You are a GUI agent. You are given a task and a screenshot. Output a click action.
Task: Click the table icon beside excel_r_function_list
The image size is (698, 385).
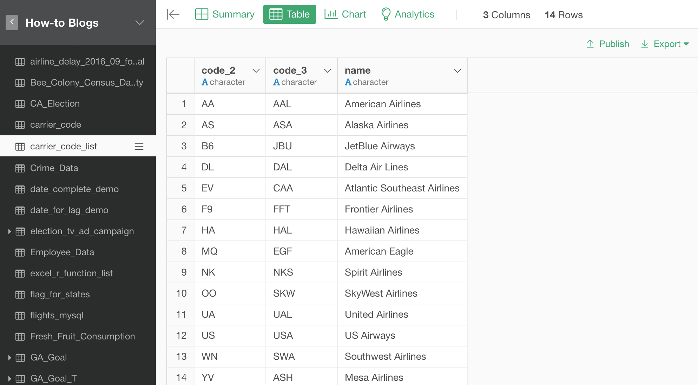tap(20, 273)
